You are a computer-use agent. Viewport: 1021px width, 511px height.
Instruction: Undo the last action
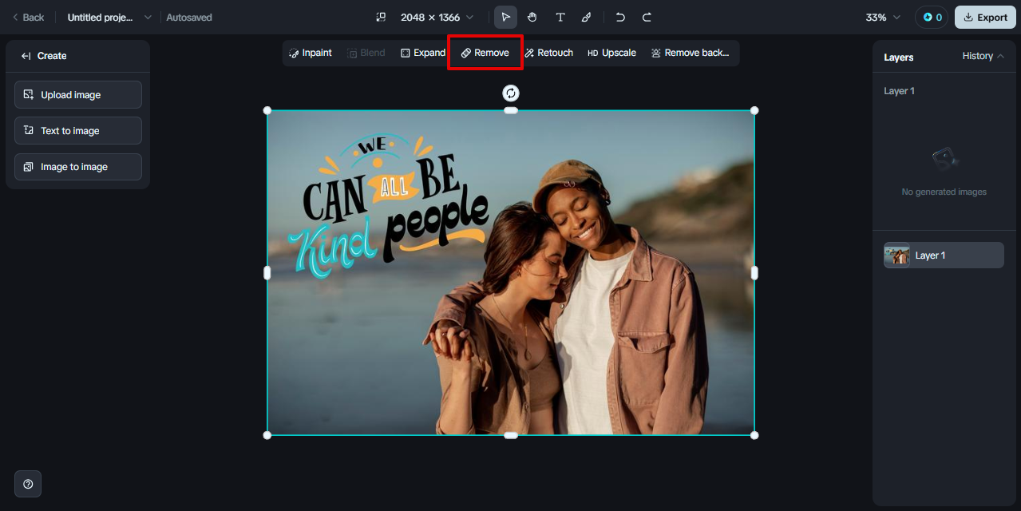tap(620, 17)
